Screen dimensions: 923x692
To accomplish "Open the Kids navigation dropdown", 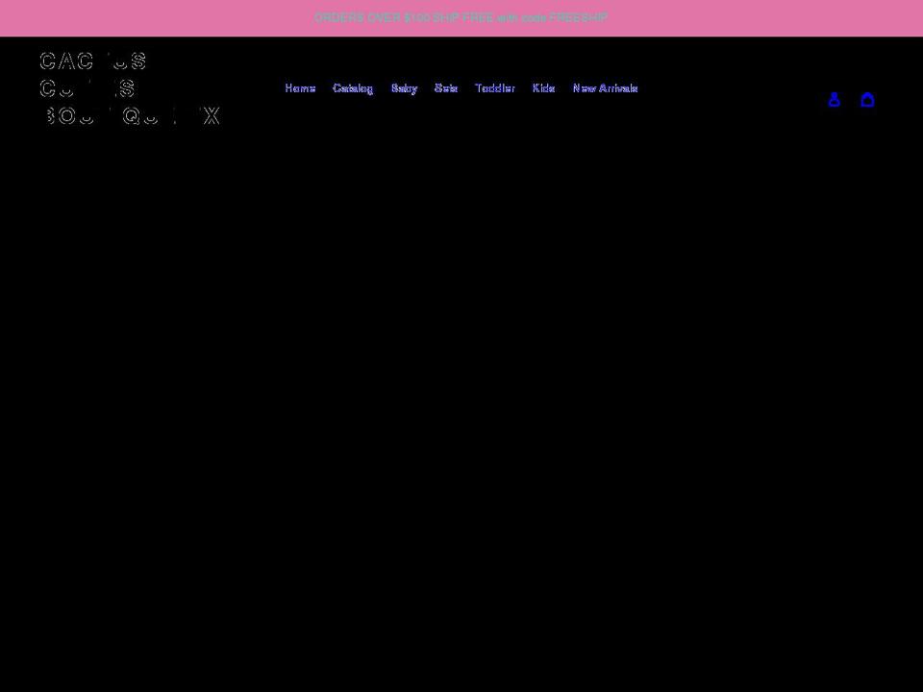I will 543,87.
